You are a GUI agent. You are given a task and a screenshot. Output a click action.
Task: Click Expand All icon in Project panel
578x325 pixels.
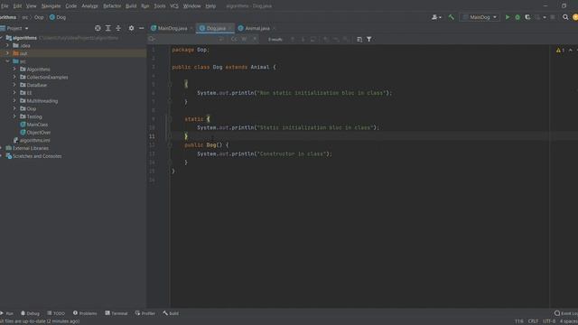coord(108,28)
